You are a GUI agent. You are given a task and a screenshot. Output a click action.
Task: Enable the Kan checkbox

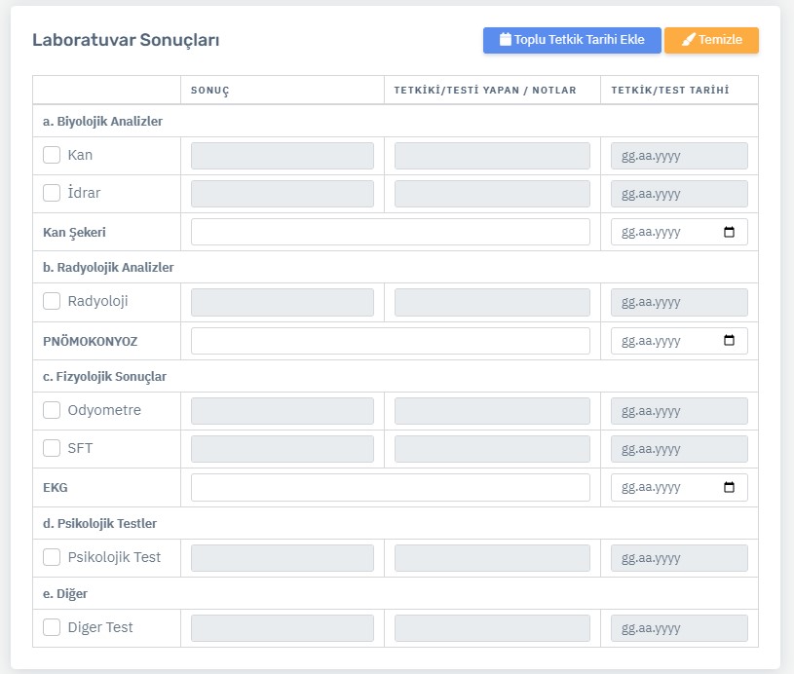(x=52, y=155)
